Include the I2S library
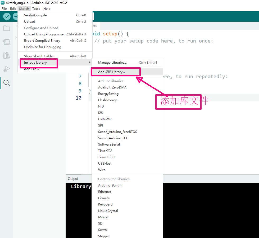This screenshot has height=238, width=259. (x=127, y=113)
